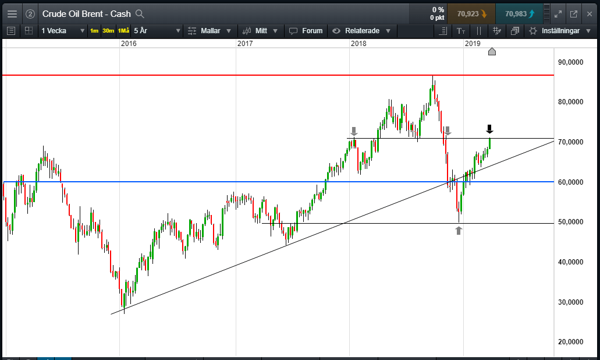The width and height of the screenshot is (600, 360).
Task: Click the Crude Oil Brent - Cash title
Action: (x=87, y=14)
